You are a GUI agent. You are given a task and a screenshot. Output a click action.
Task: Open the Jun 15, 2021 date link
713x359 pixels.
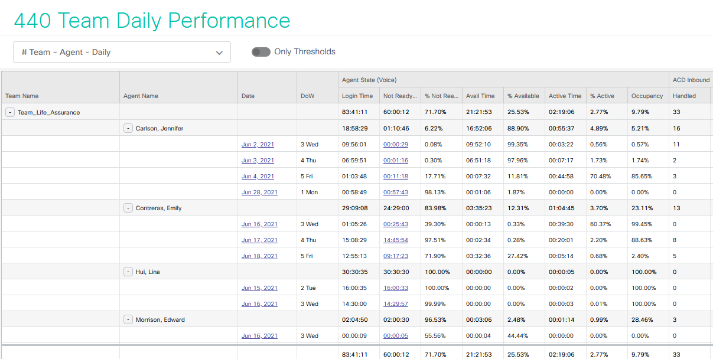tap(259, 288)
